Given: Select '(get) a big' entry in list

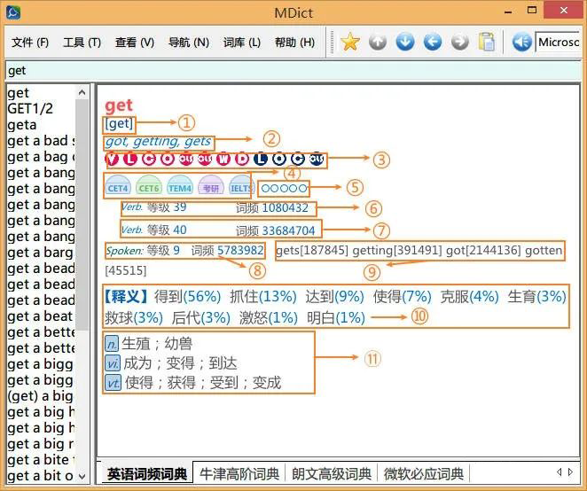Looking at the screenshot, I should pyautogui.click(x=41, y=396).
